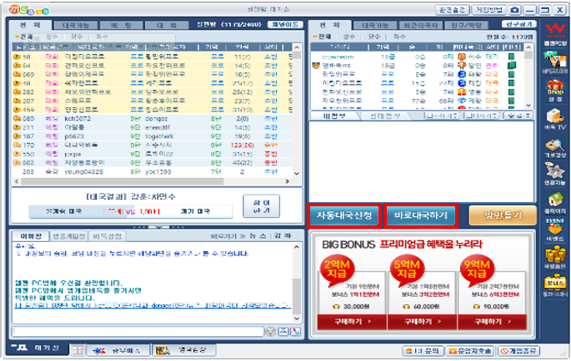Viewport: 571px width, 361px height.
Task: Open the dropdown right of the two checkboxes
Action: pos(518,116)
